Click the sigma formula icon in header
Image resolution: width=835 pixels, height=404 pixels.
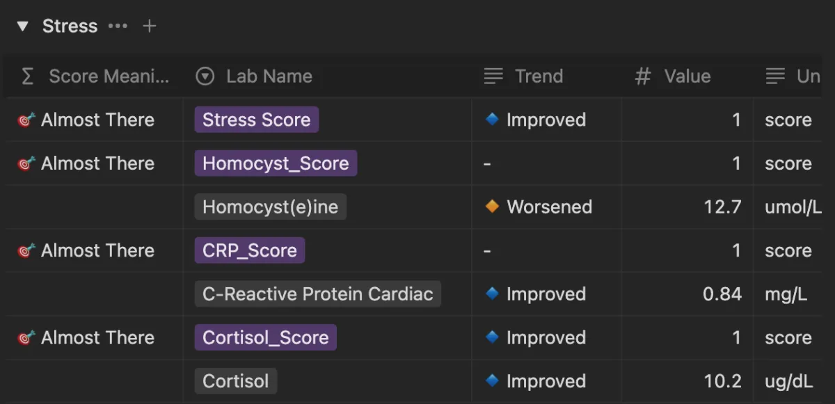pyautogui.click(x=28, y=76)
